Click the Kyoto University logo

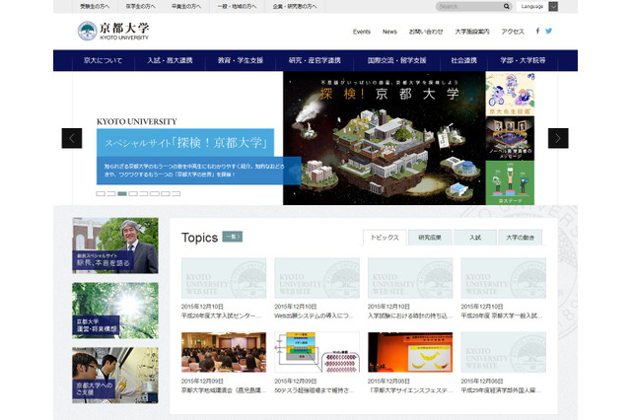113,31
